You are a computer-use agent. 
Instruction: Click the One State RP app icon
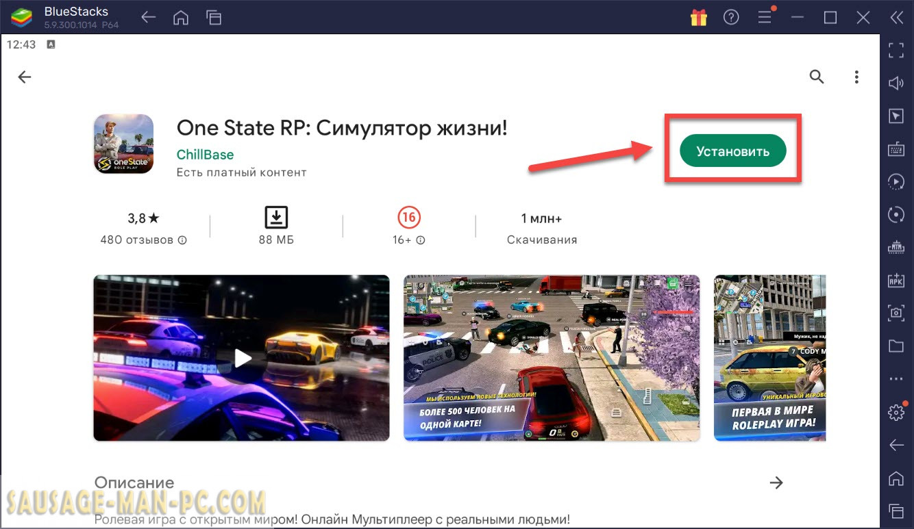(x=123, y=144)
